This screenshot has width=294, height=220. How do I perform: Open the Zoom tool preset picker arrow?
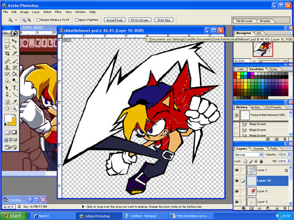[x=16, y=20]
